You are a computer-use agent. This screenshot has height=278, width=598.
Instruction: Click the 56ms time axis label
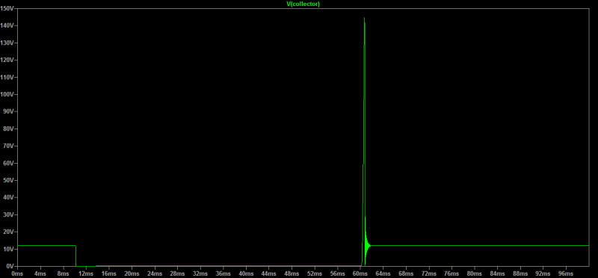click(x=338, y=274)
